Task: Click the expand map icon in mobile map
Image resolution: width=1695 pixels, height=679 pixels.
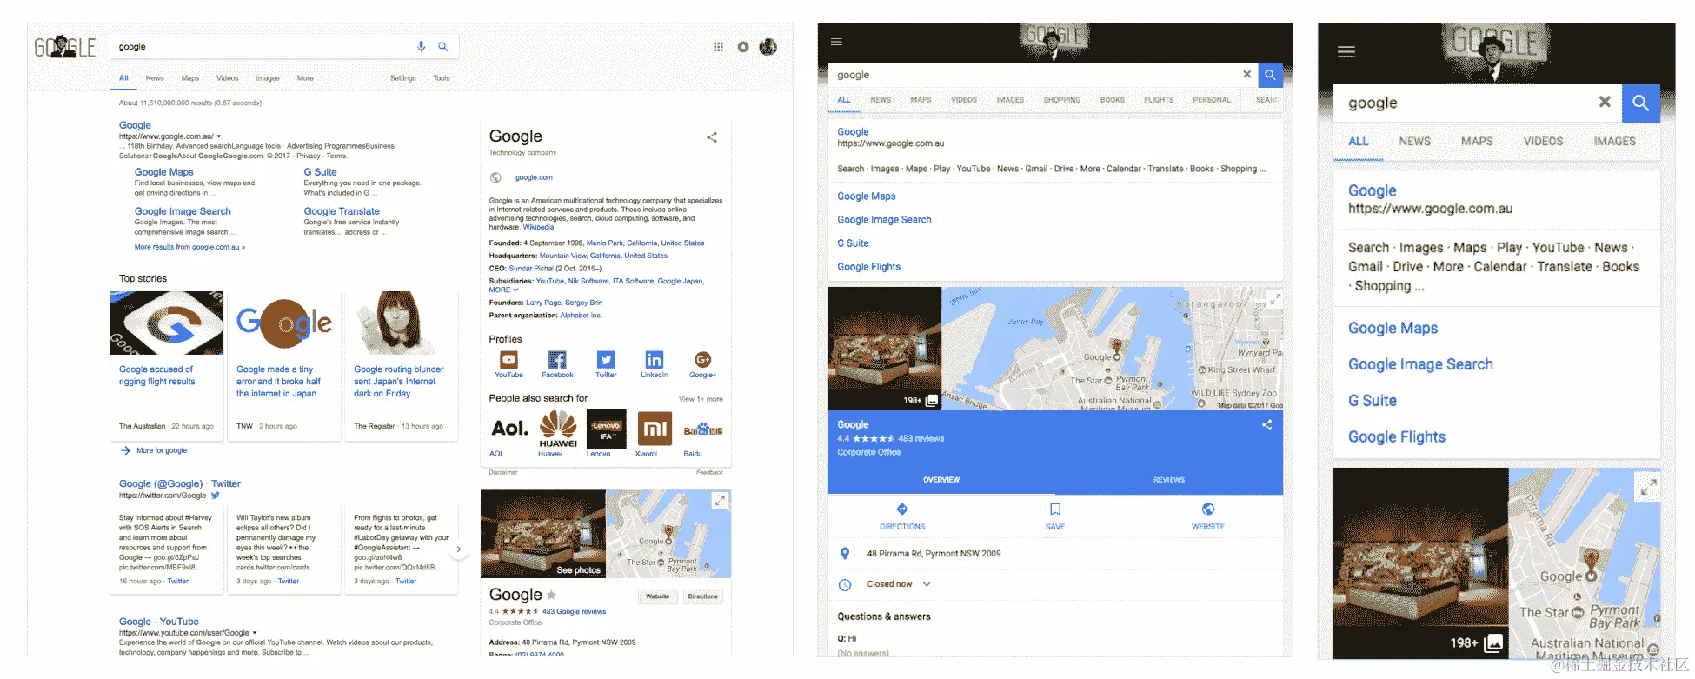Action: [1648, 487]
